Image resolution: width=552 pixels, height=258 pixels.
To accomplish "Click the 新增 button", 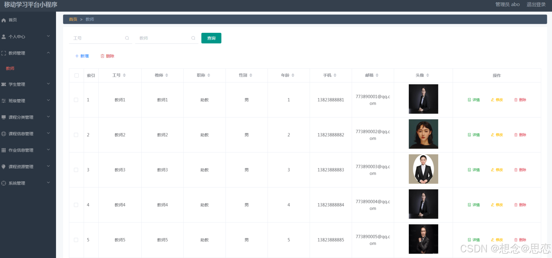I will coord(82,56).
